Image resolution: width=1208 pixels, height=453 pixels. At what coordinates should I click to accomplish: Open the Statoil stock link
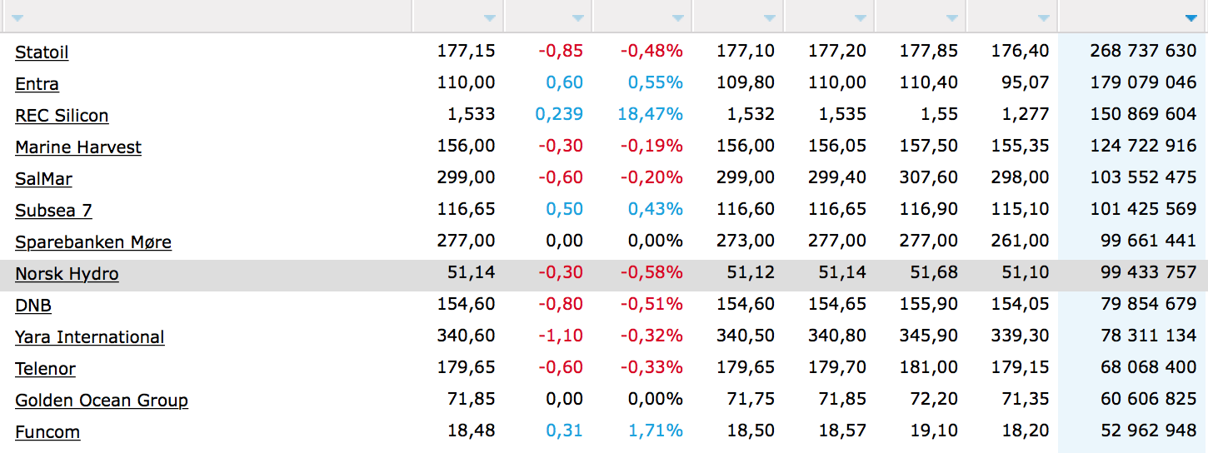coord(42,52)
